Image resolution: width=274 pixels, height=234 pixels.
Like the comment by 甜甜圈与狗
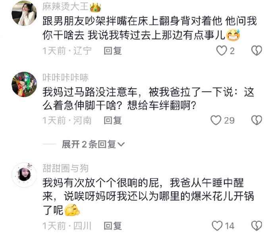[217, 226]
